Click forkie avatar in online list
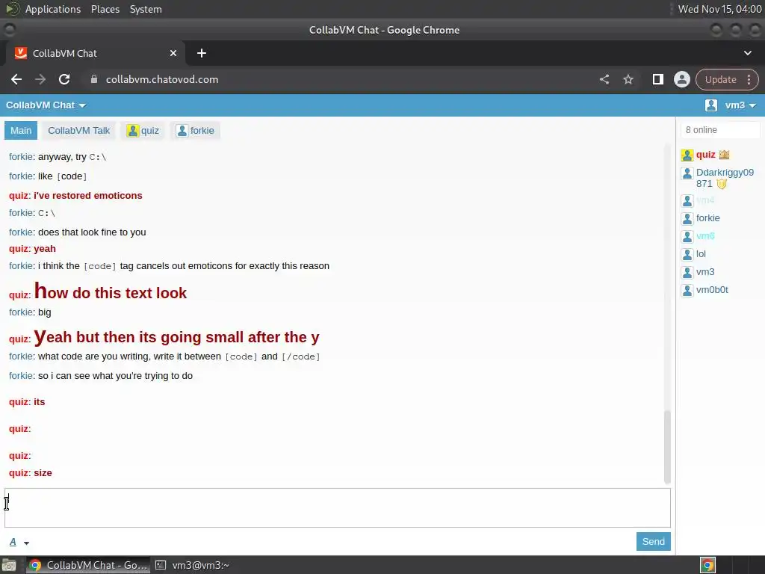 coord(687,219)
